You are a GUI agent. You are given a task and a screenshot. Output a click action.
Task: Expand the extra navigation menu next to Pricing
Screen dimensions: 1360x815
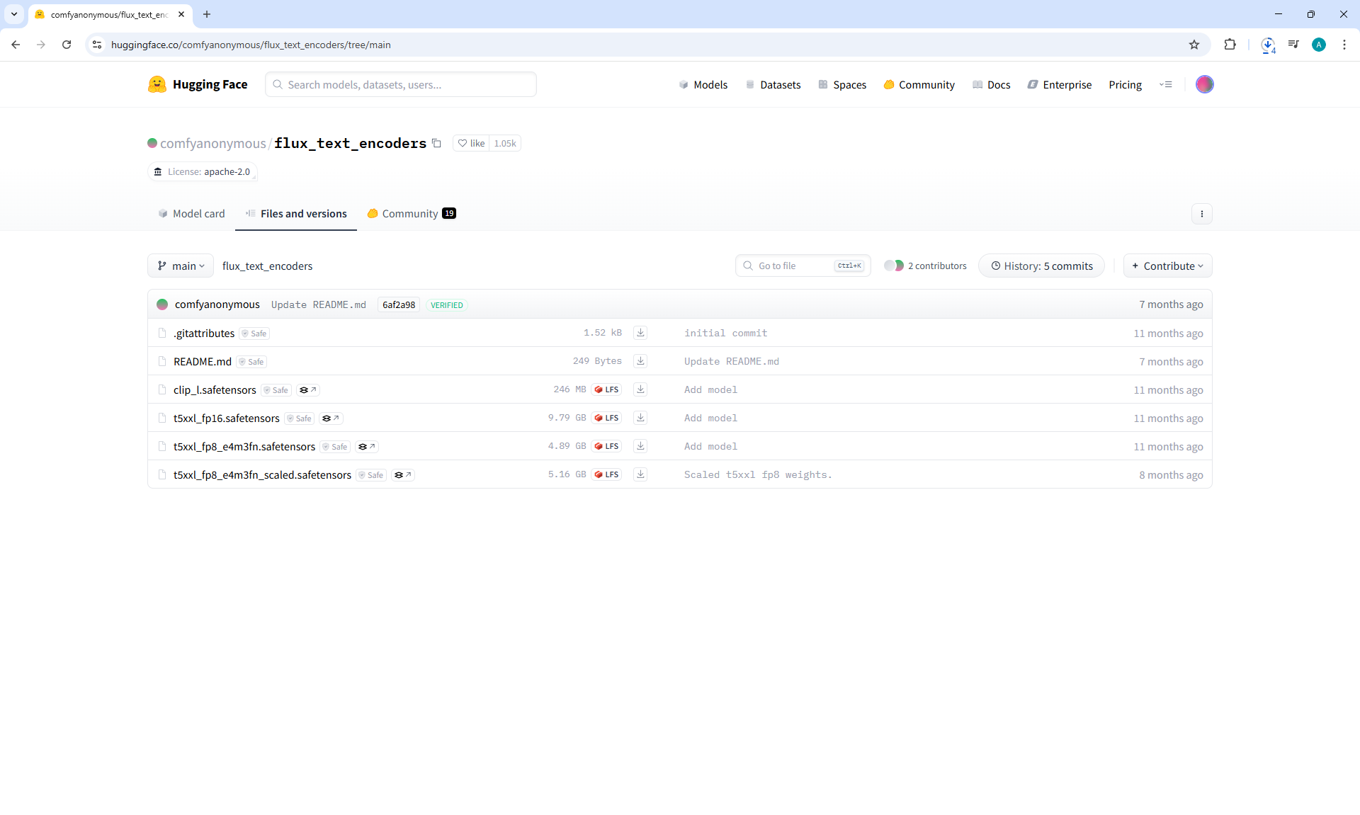pyautogui.click(x=1165, y=84)
